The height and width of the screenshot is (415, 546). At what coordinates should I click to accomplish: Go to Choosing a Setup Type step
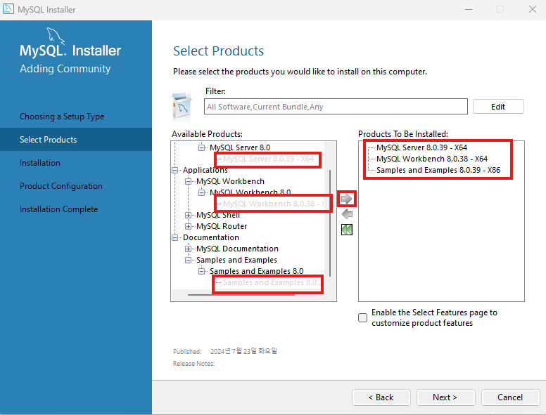(62, 117)
